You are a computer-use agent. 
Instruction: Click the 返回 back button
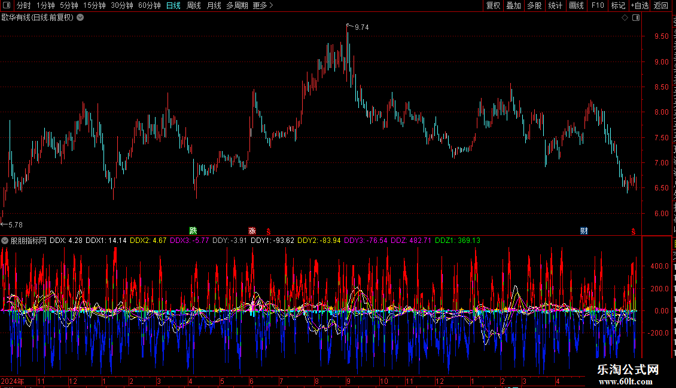click(x=661, y=5)
